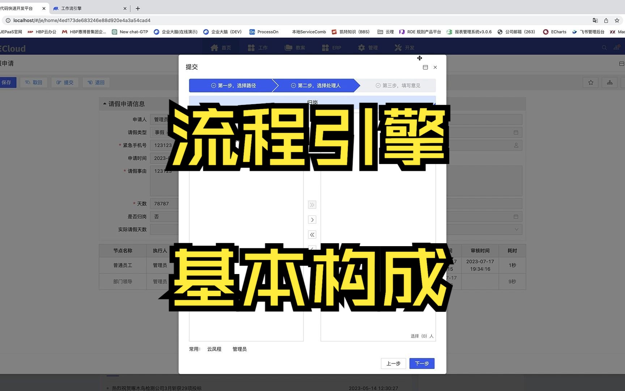Open the RDE 规则产品平台 bookmark
625x391 pixels.
420,32
